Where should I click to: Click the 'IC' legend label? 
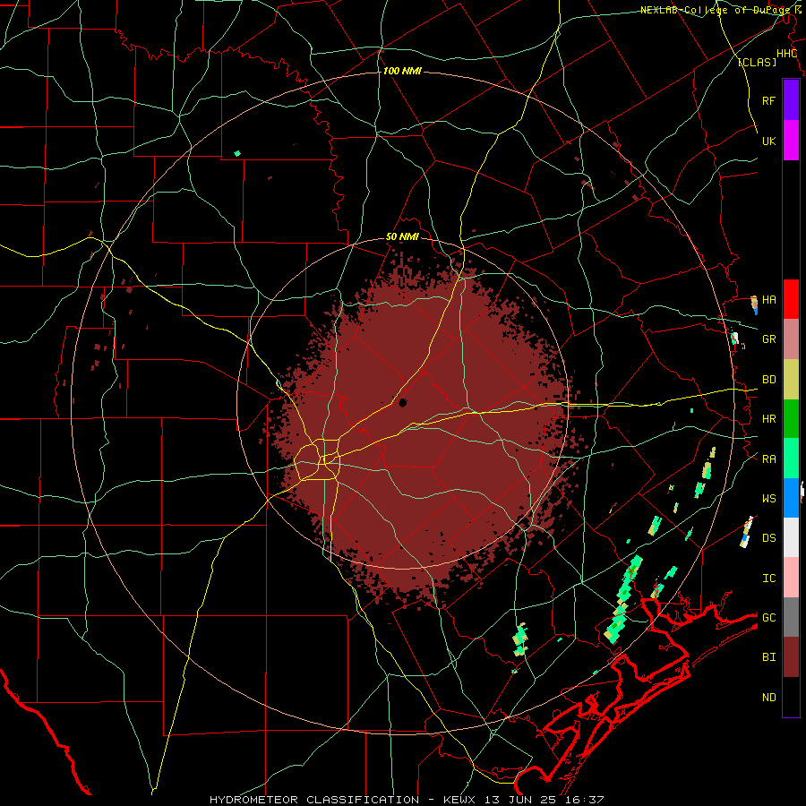coord(768,579)
